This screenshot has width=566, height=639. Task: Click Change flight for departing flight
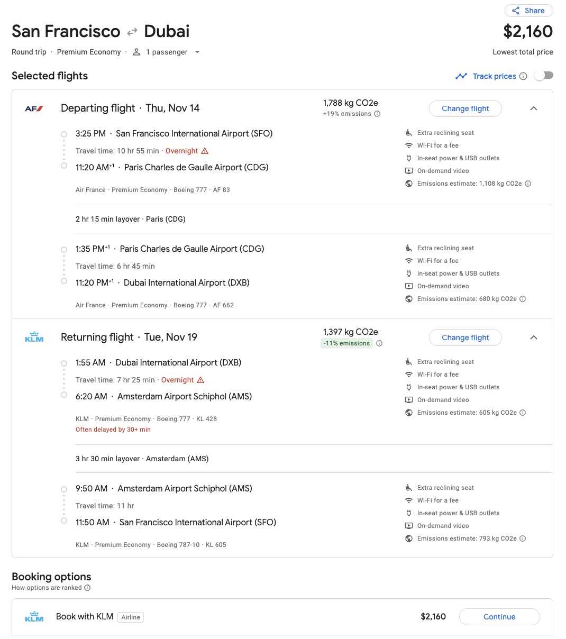465,108
